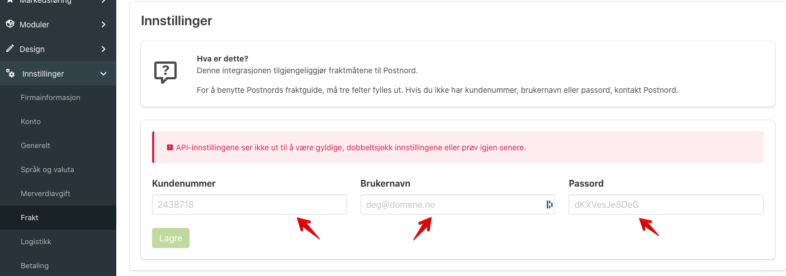Expand the Markedsføring chevron arrow
786x276 pixels.
point(103,2)
